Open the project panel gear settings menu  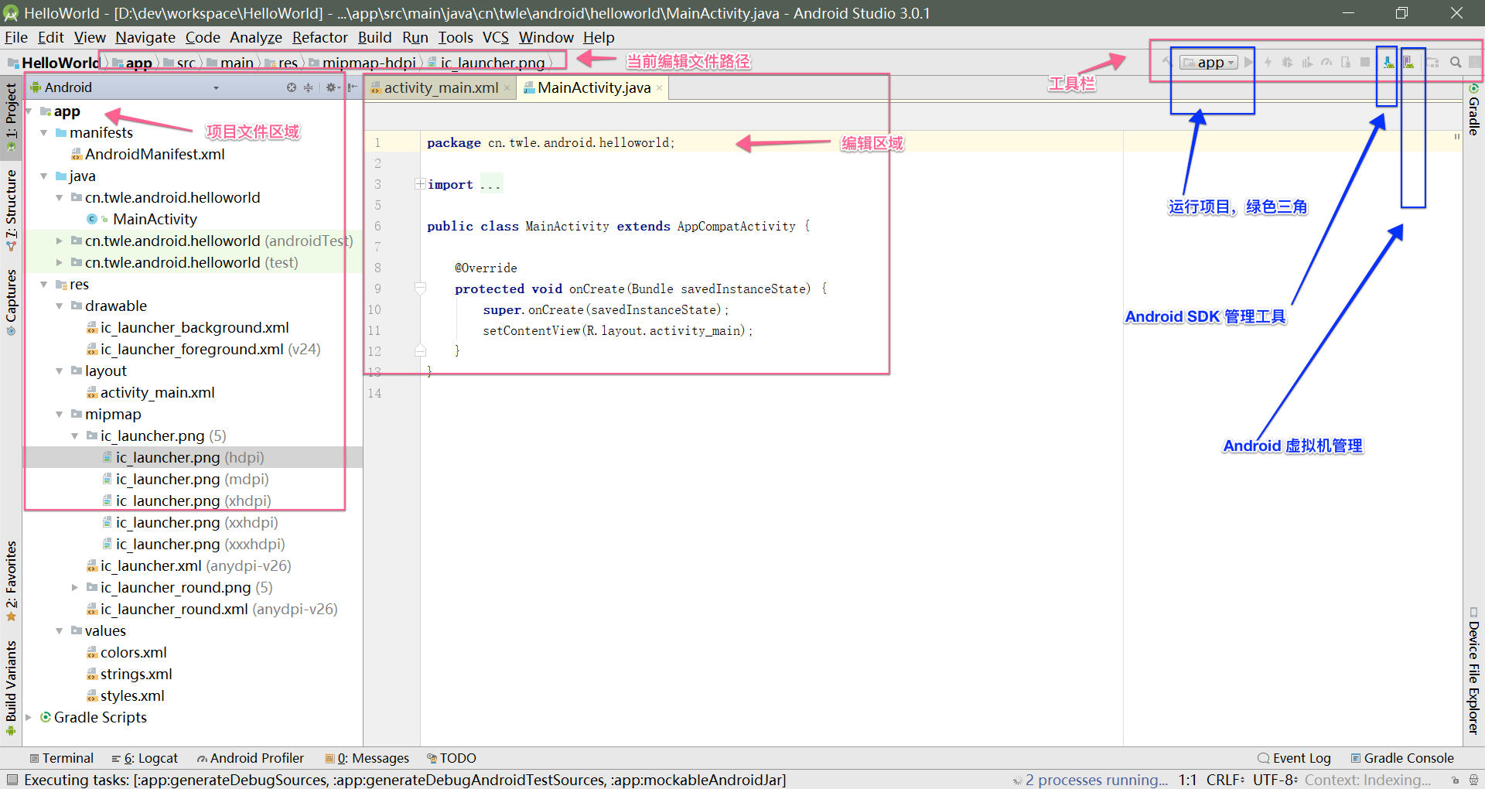(333, 87)
